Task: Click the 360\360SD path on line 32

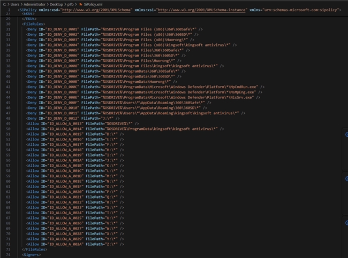Action: 147,35
